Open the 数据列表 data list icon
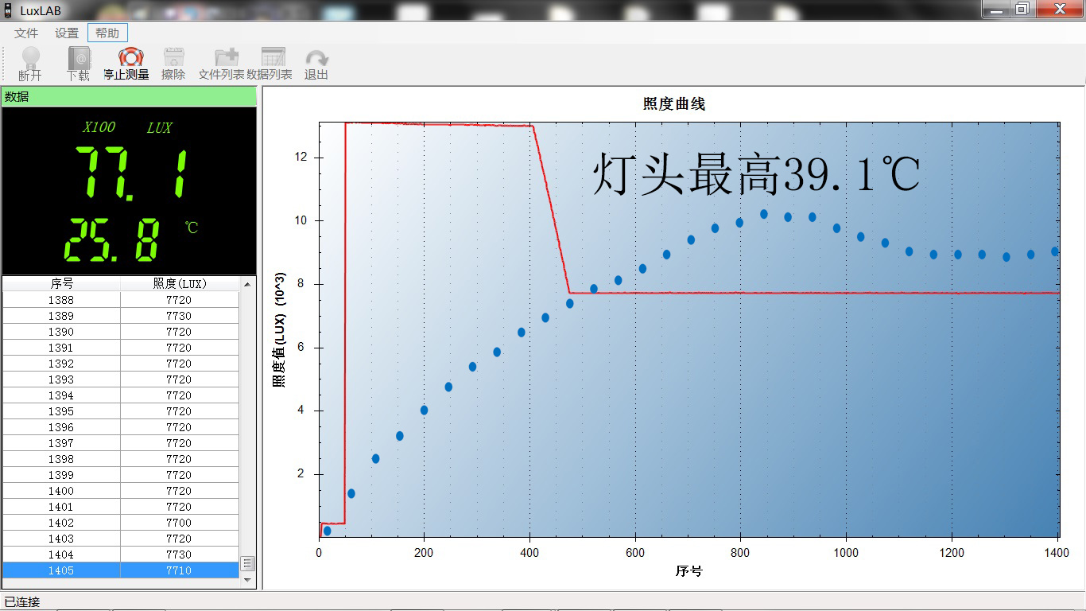This screenshot has width=1086, height=611. pos(273,57)
